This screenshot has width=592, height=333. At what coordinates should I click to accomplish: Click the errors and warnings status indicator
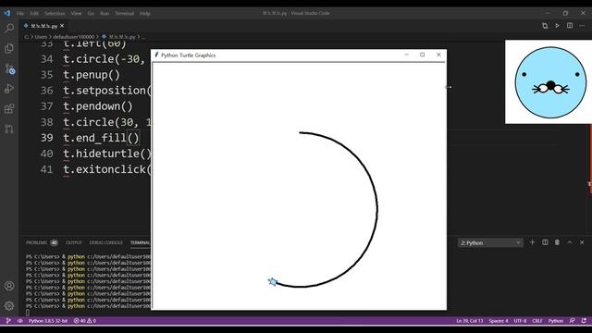click(85, 321)
